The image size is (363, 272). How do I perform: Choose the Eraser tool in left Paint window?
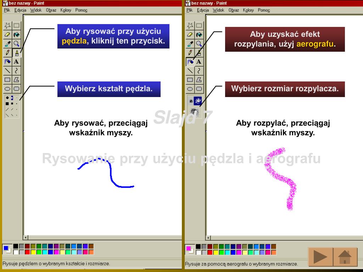click(x=7, y=34)
